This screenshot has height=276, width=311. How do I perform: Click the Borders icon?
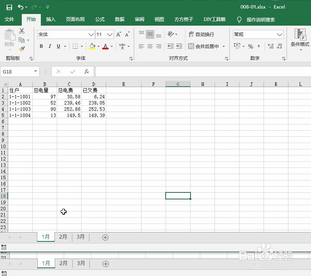tap(75, 46)
